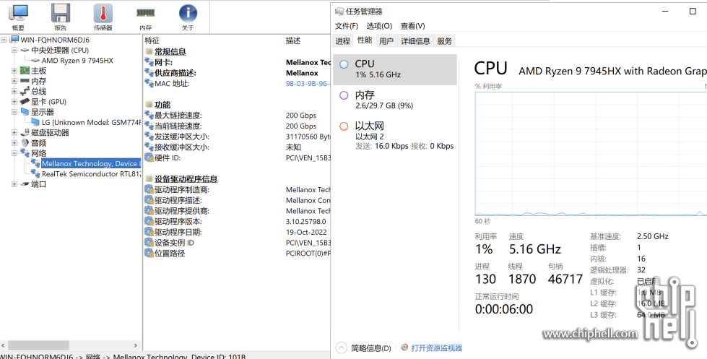Click the 内存 (Memory) RAM stick icon
Screen dimensions: 707x359
pos(145,16)
